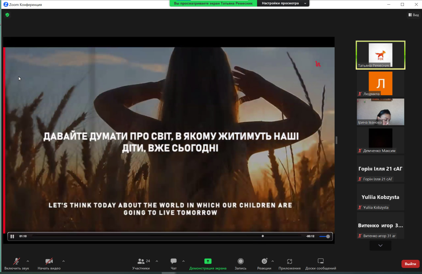
Task: Expand video options arrow beside Начать видео
Action: (63, 261)
